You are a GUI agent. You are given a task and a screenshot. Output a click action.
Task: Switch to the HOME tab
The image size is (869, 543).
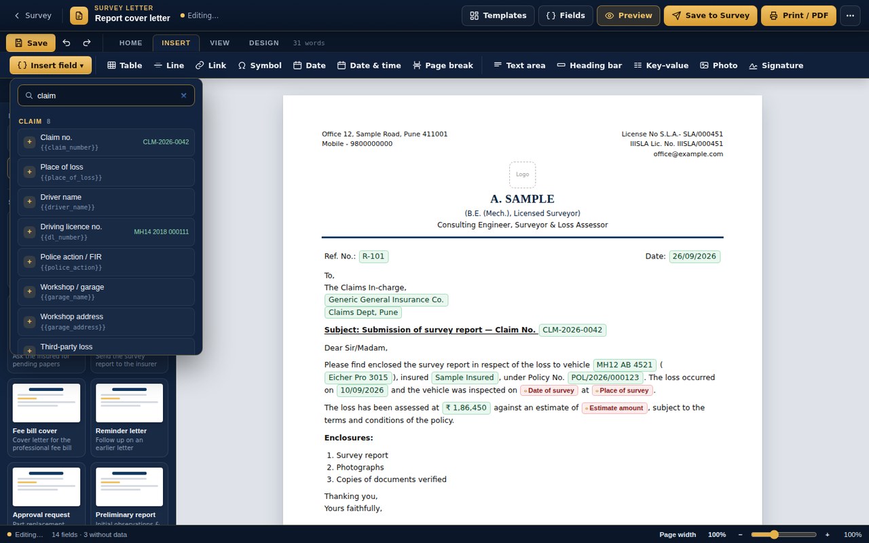pyautogui.click(x=130, y=43)
